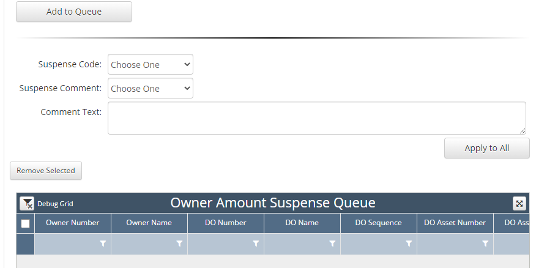Click the Add to Queue button
The height and width of the screenshot is (268, 547).
(x=74, y=12)
